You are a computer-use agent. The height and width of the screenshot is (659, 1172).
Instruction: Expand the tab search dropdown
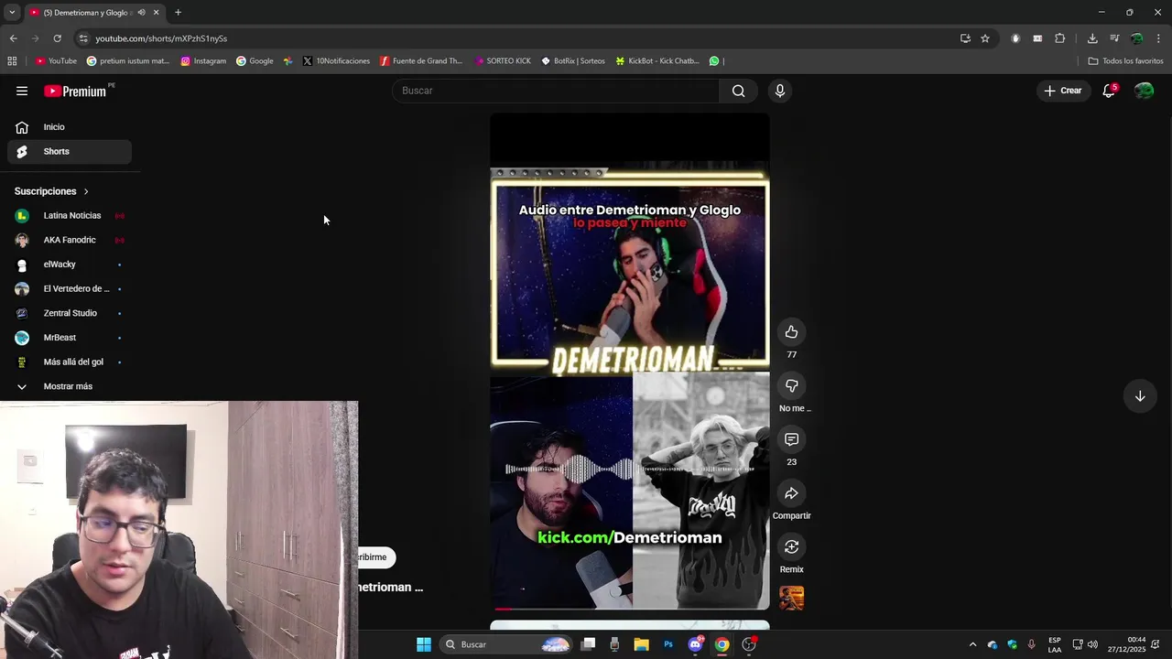(12, 13)
